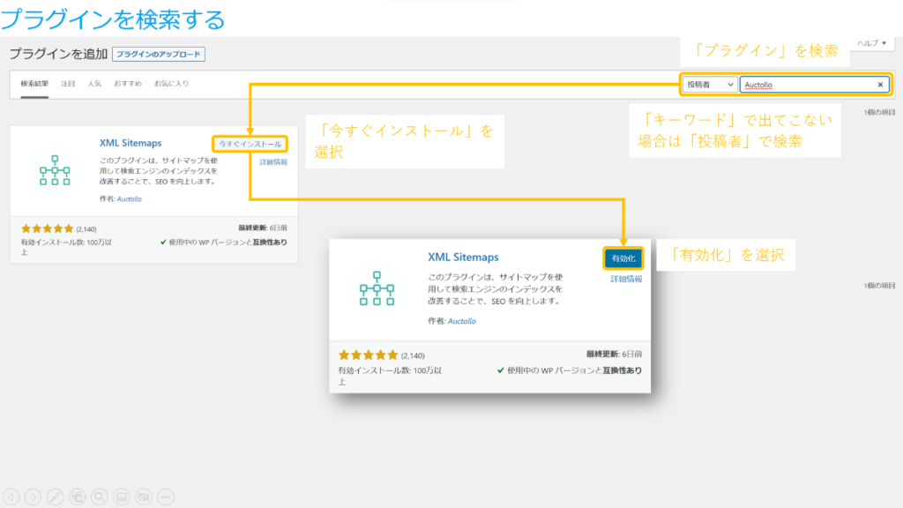Open XML Sitemaps title on install card

[x=131, y=143]
